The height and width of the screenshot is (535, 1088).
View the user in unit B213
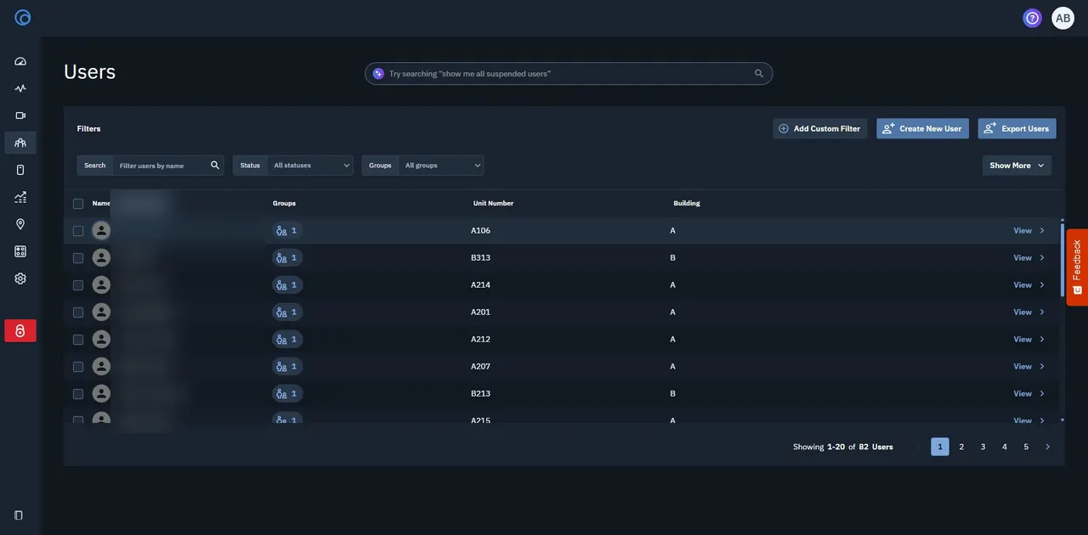point(1028,394)
